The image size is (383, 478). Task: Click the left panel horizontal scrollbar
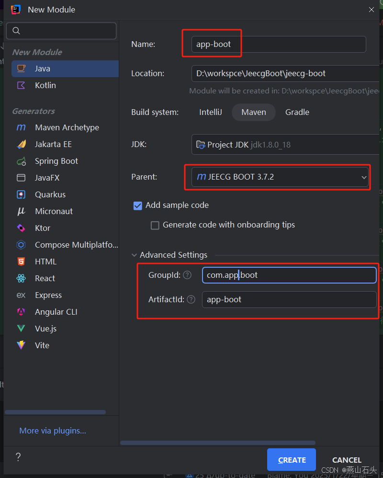(x=56, y=412)
